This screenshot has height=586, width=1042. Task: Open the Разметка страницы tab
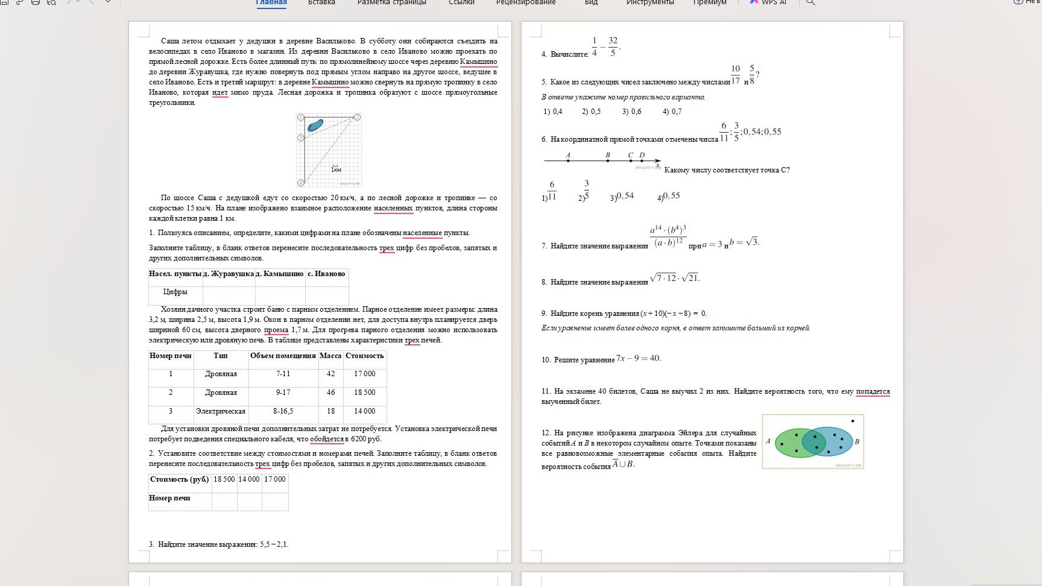pos(392,2)
